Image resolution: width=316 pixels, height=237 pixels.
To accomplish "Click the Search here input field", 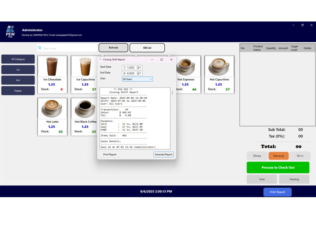I will click(67, 48).
